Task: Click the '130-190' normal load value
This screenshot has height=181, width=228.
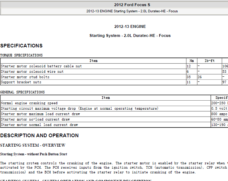Action: 218,125
